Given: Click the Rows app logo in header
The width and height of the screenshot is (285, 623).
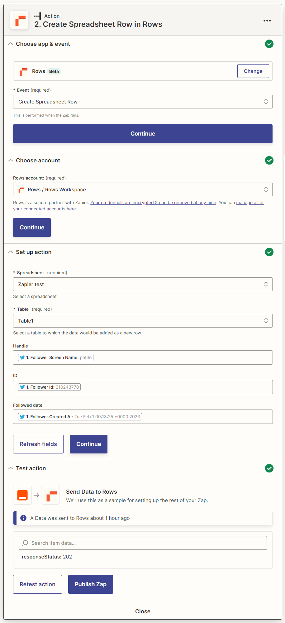Looking at the screenshot, I should tap(19, 20).
